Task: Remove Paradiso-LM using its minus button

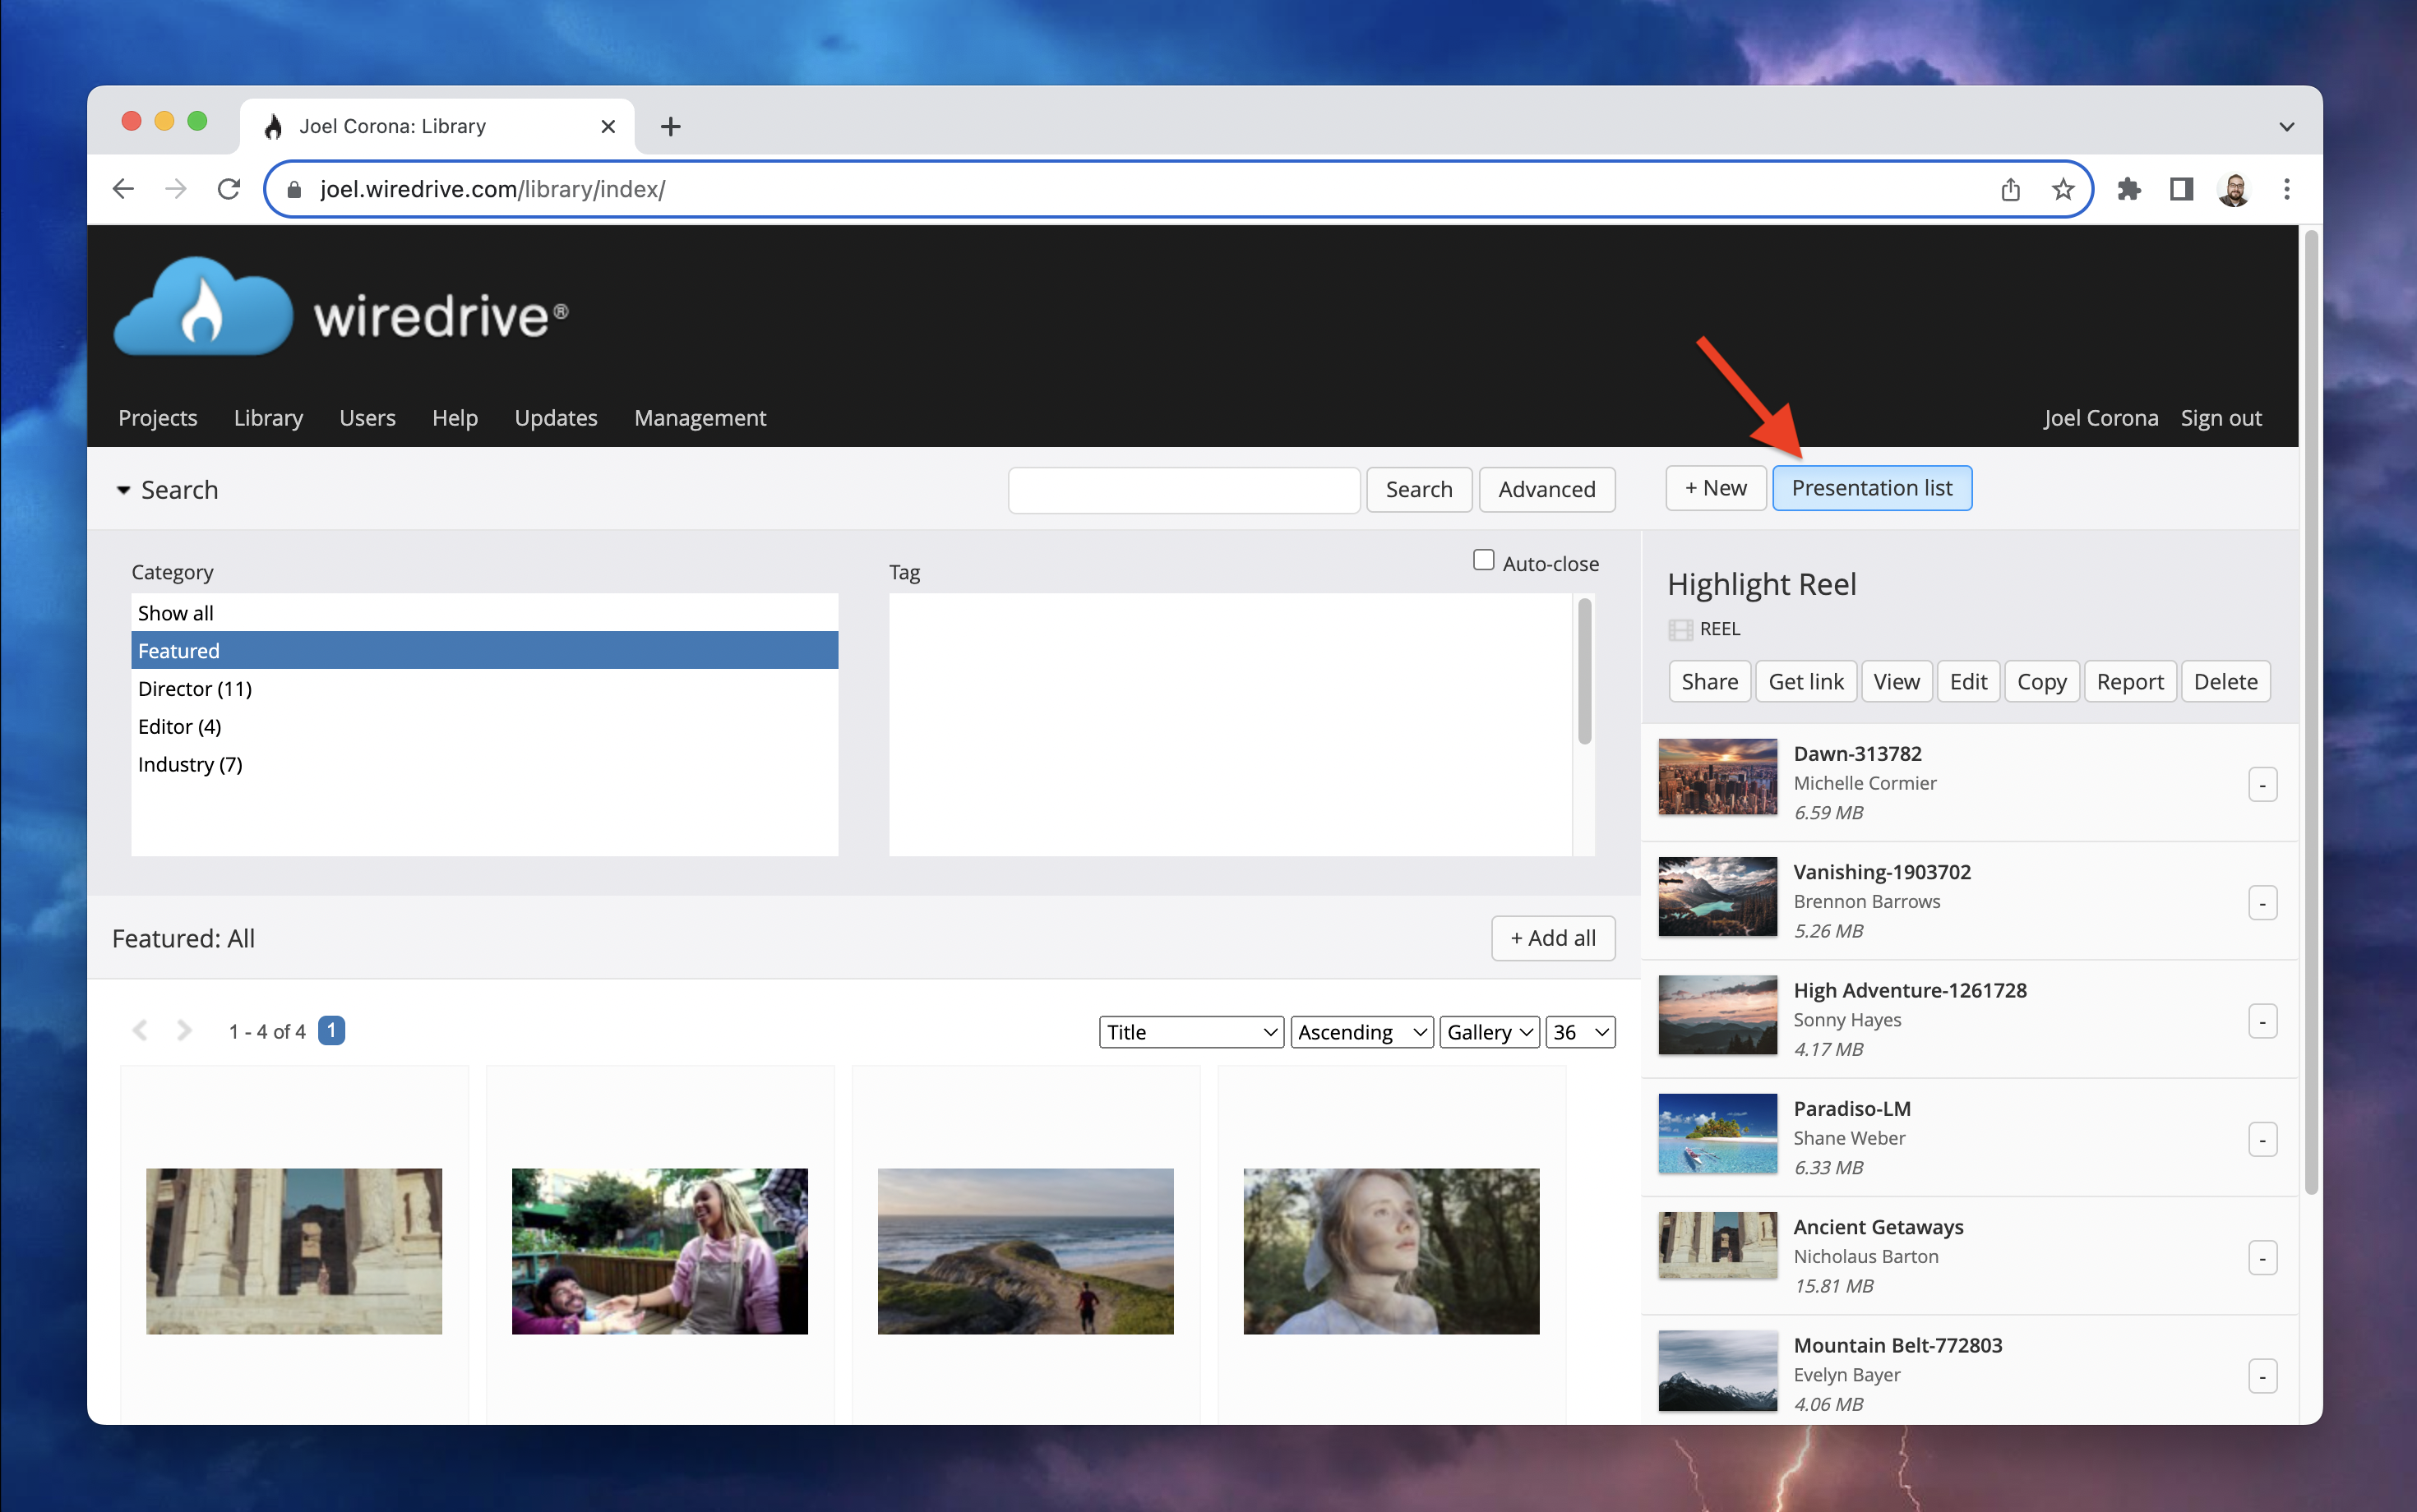Action: point(2263,1138)
